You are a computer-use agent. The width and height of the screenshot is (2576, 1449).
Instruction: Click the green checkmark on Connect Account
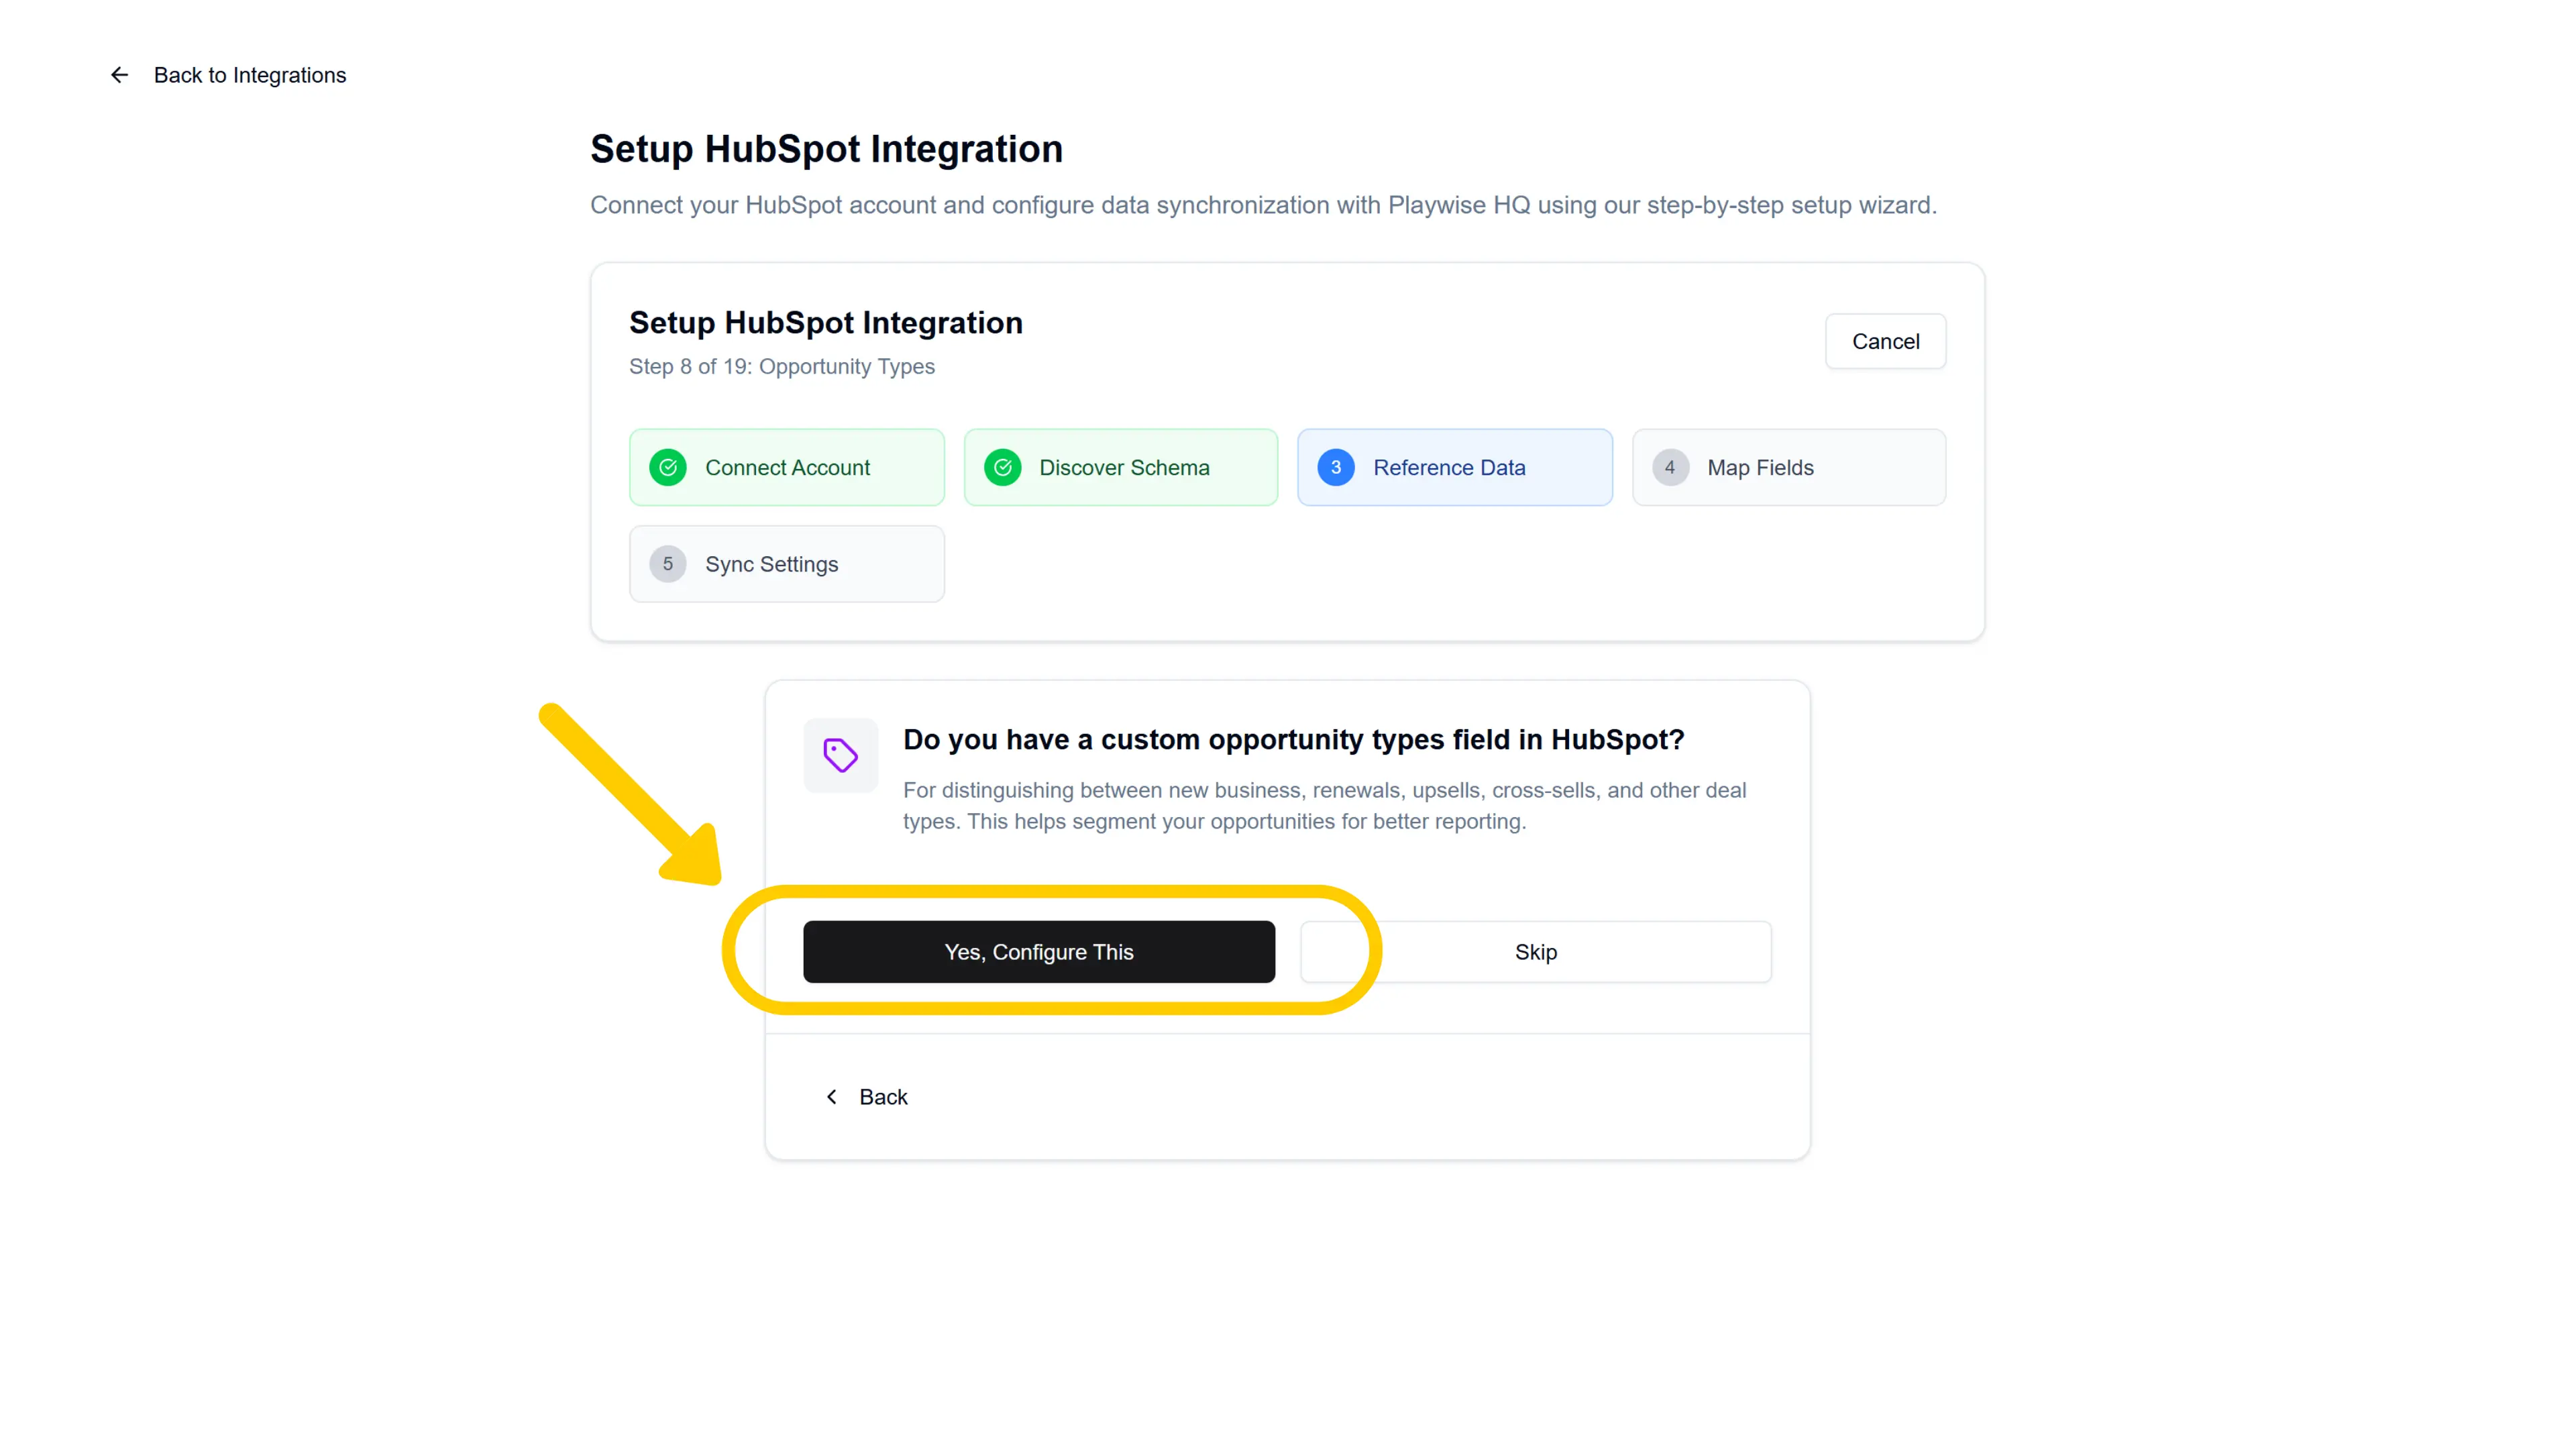pyautogui.click(x=668, y=467)
